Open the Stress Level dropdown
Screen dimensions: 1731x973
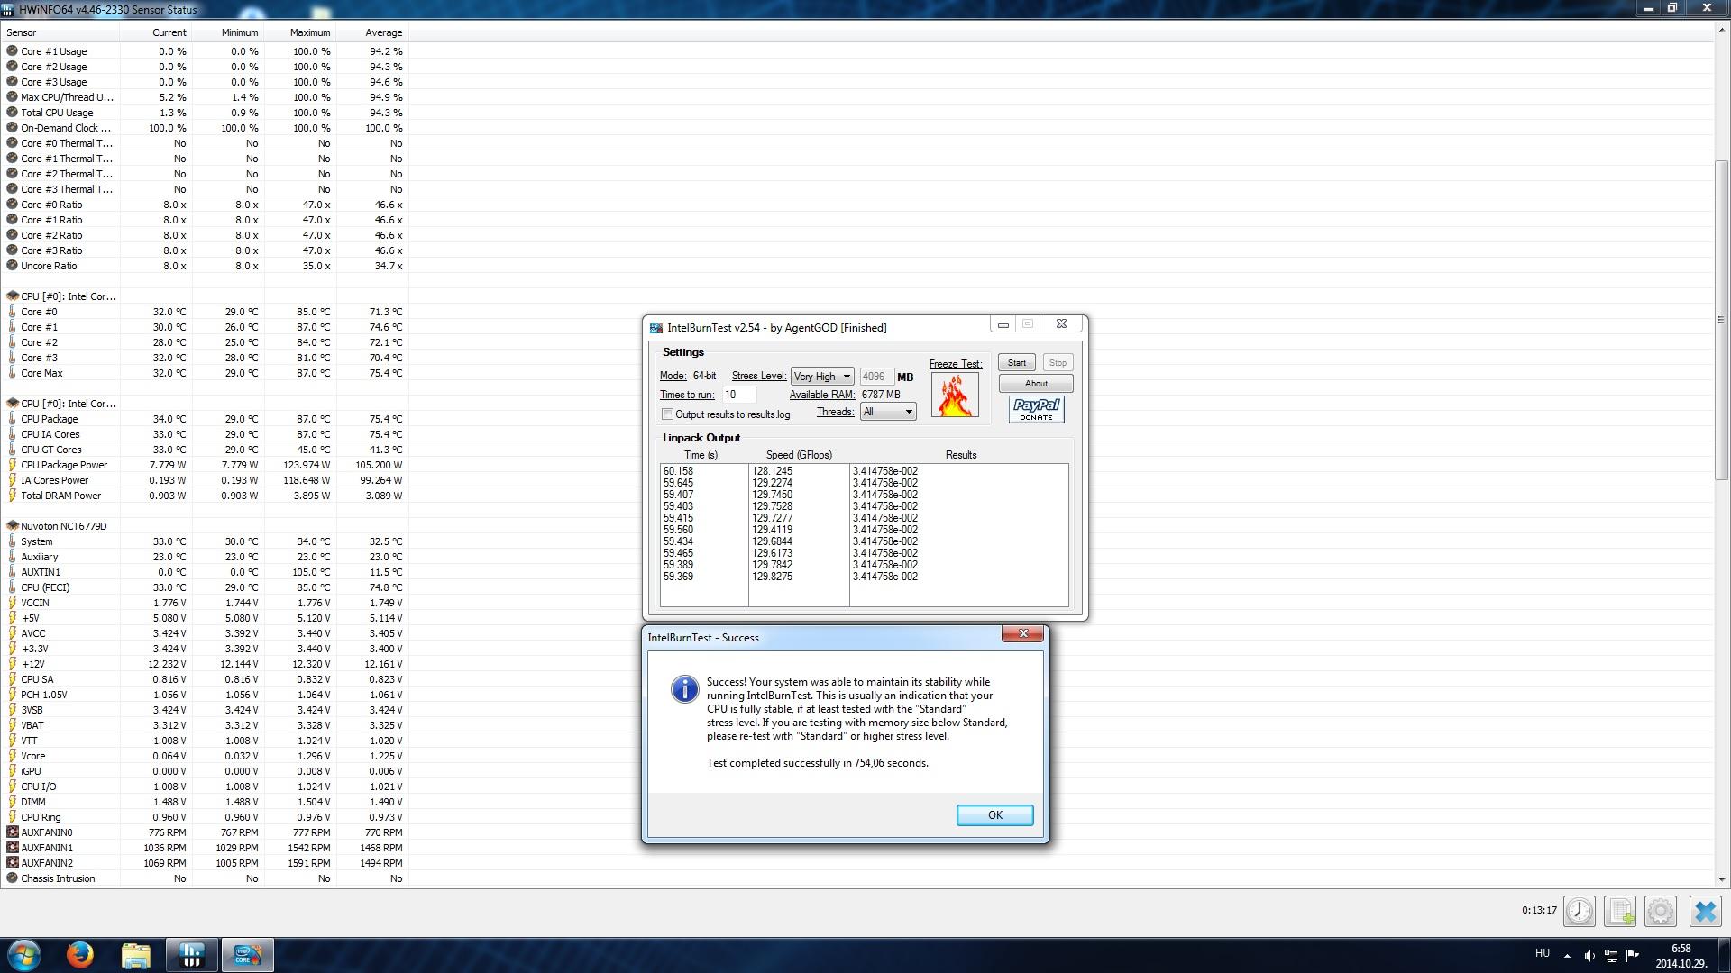point(822,377)
